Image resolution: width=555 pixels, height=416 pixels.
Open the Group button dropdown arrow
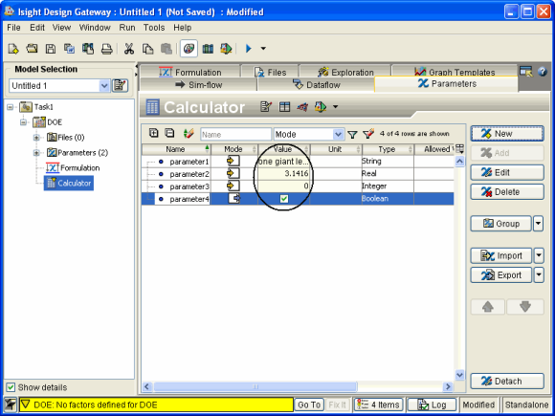[538, 224]
